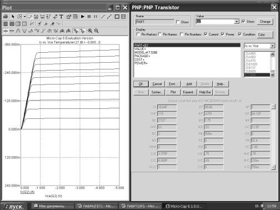
Task: Open the dropdown arrow beside the select tool
Action: point(24,17)
